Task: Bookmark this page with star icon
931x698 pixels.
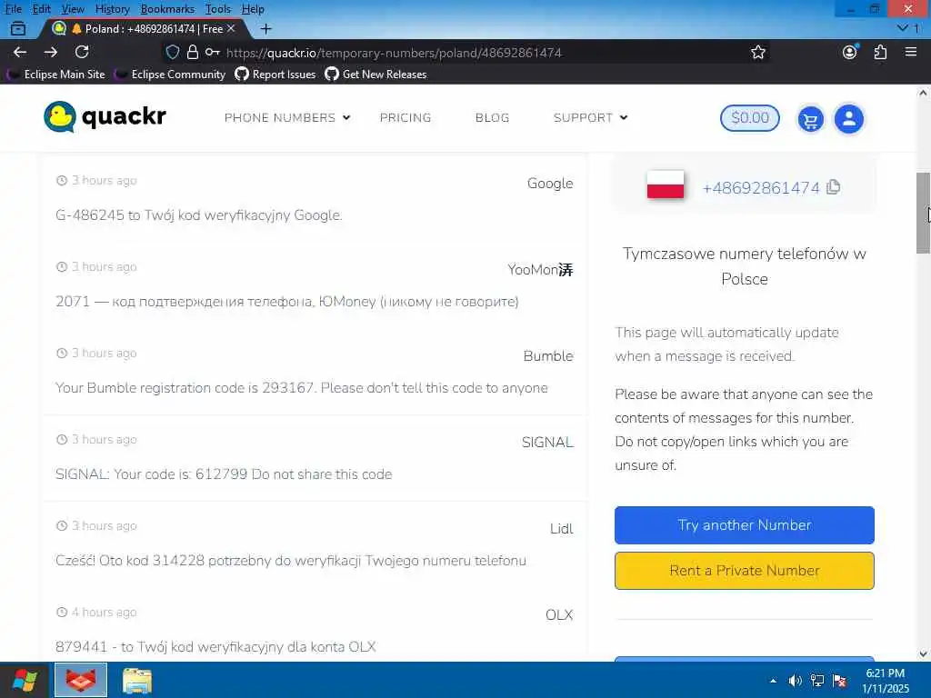Action: coord(757,52)
